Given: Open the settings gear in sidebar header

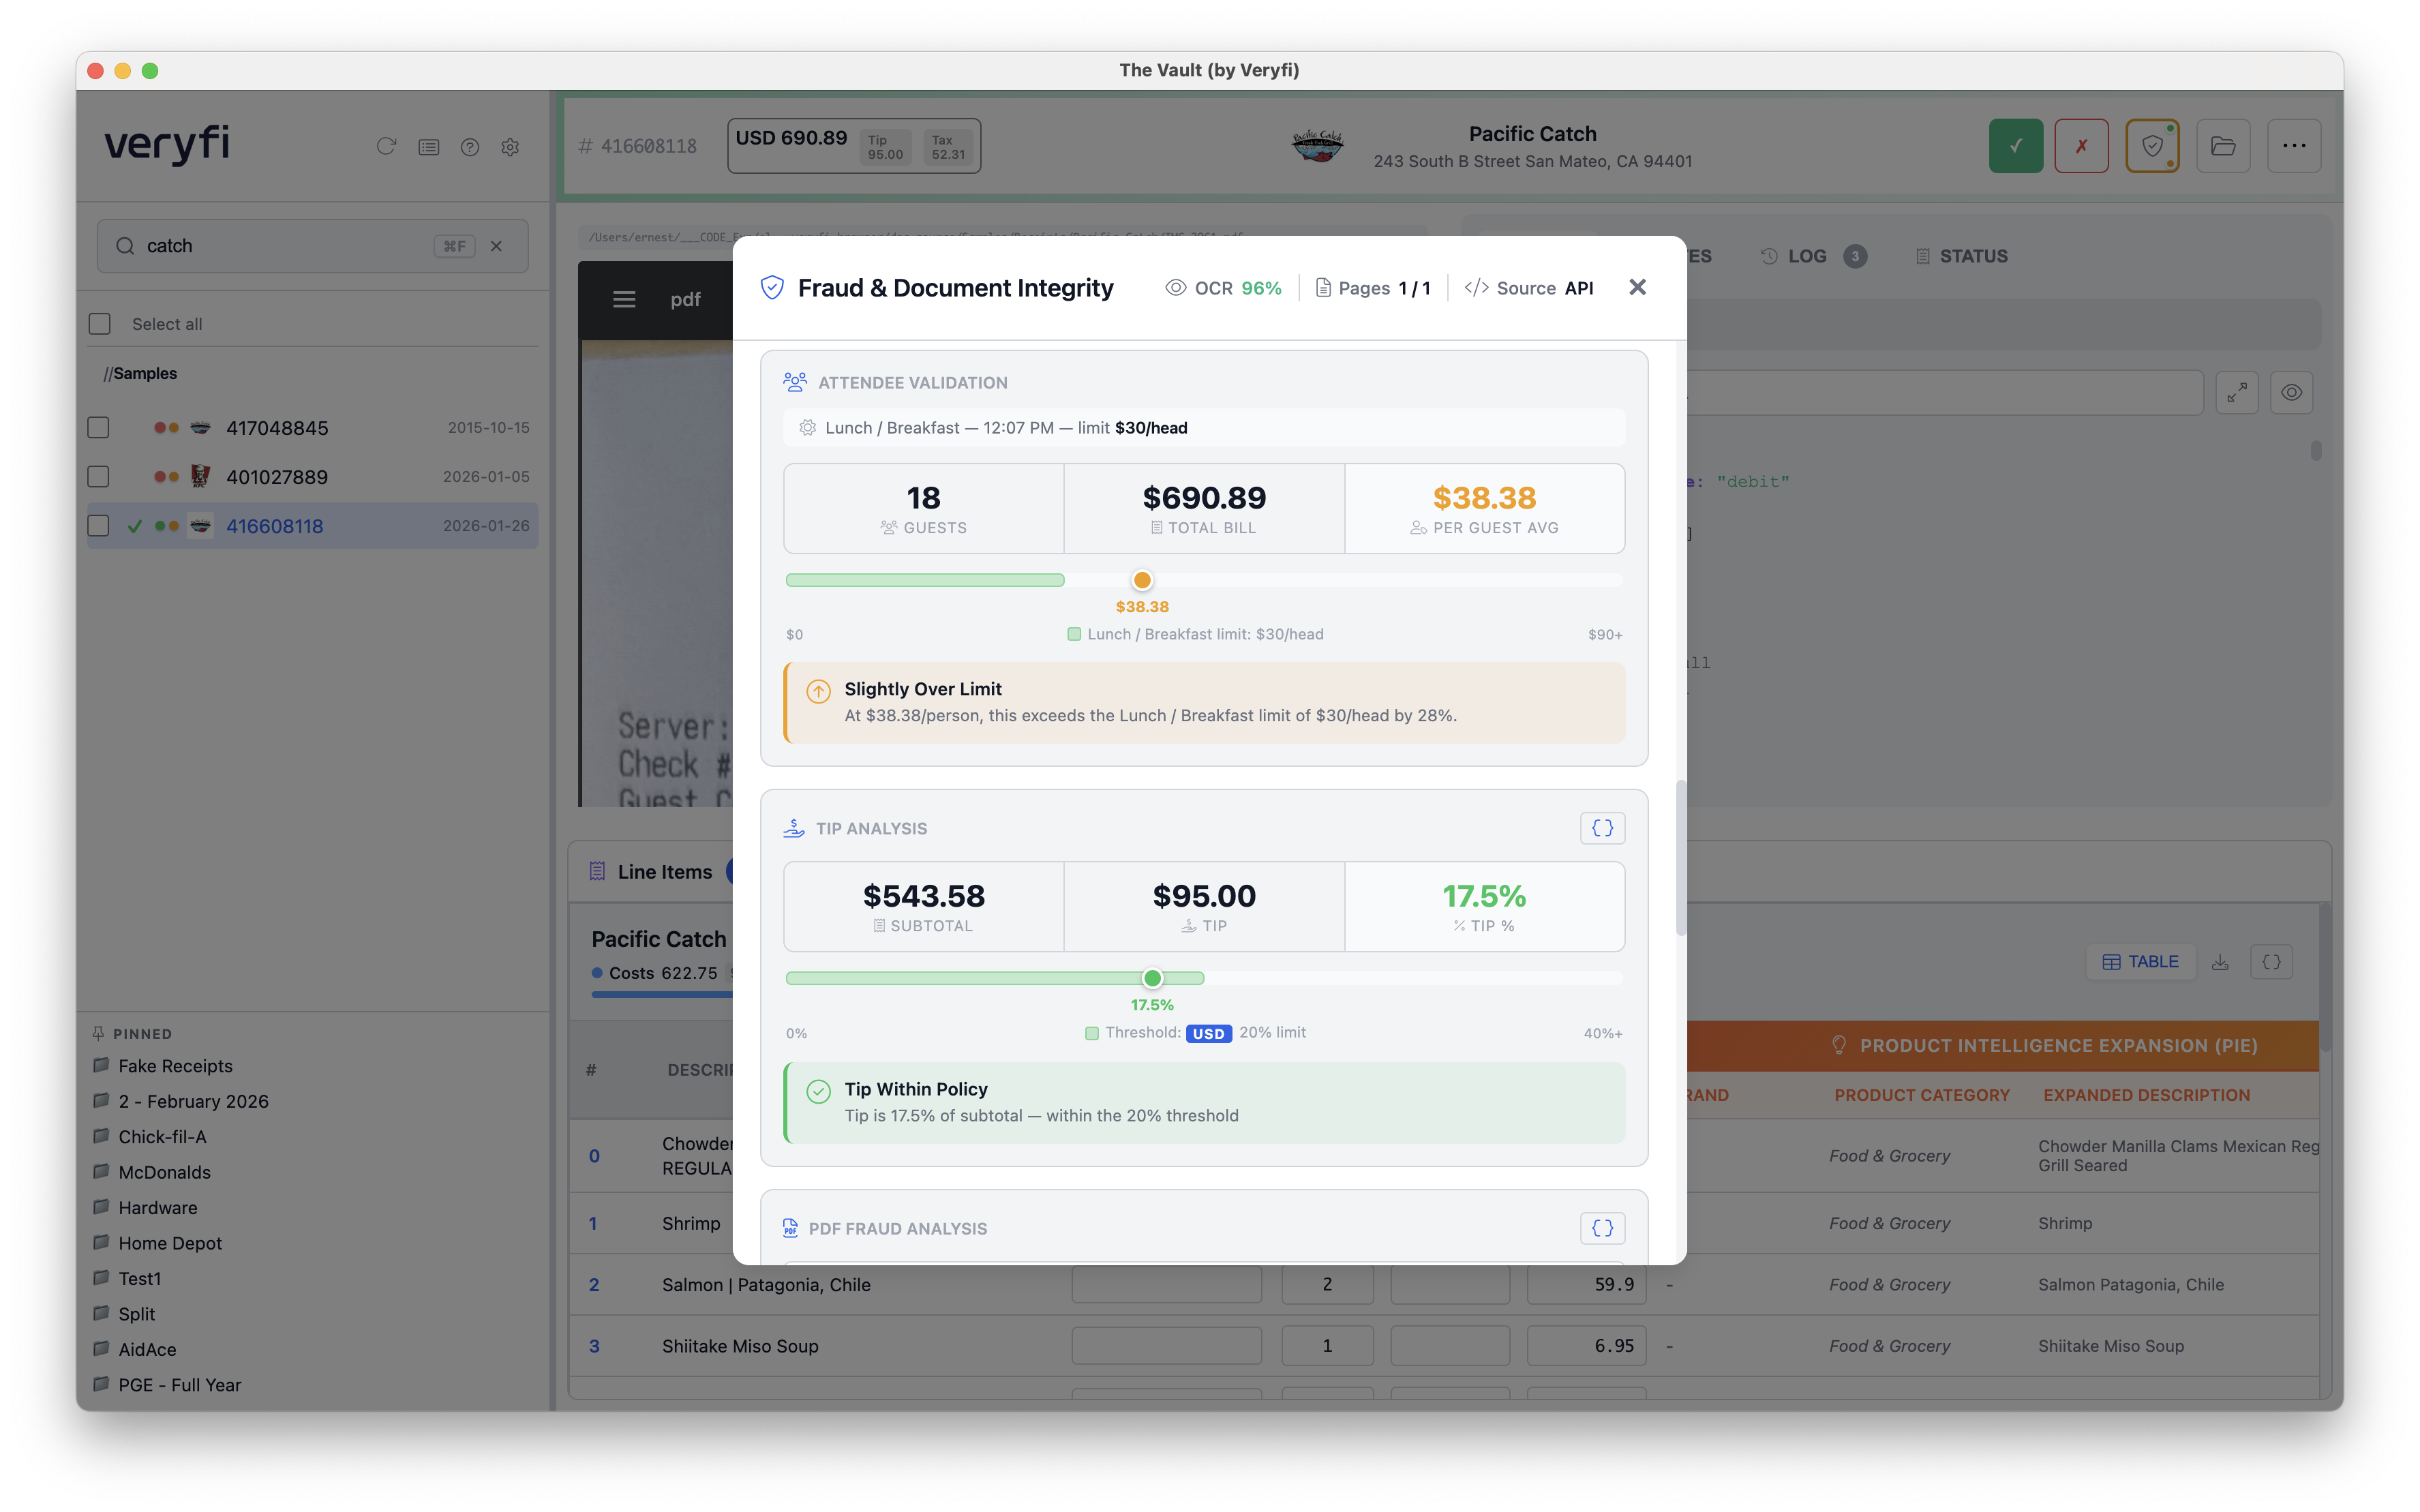Looking at the screenshot, I should 510,147.
